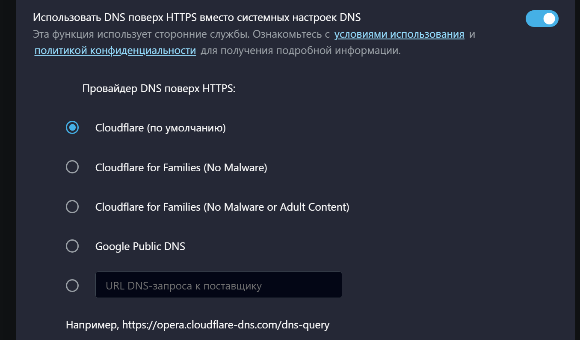Click the "Провайдер DNS поверх HTTPS:" label
Viewport: 580px width, 340px height.
click(159, 89)
